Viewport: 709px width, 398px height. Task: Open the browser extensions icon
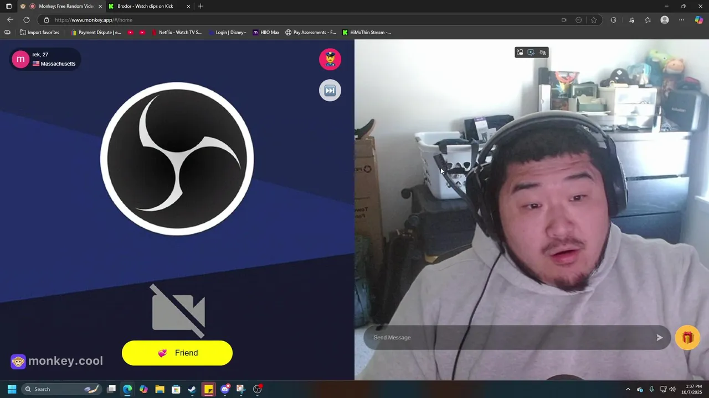613,20
